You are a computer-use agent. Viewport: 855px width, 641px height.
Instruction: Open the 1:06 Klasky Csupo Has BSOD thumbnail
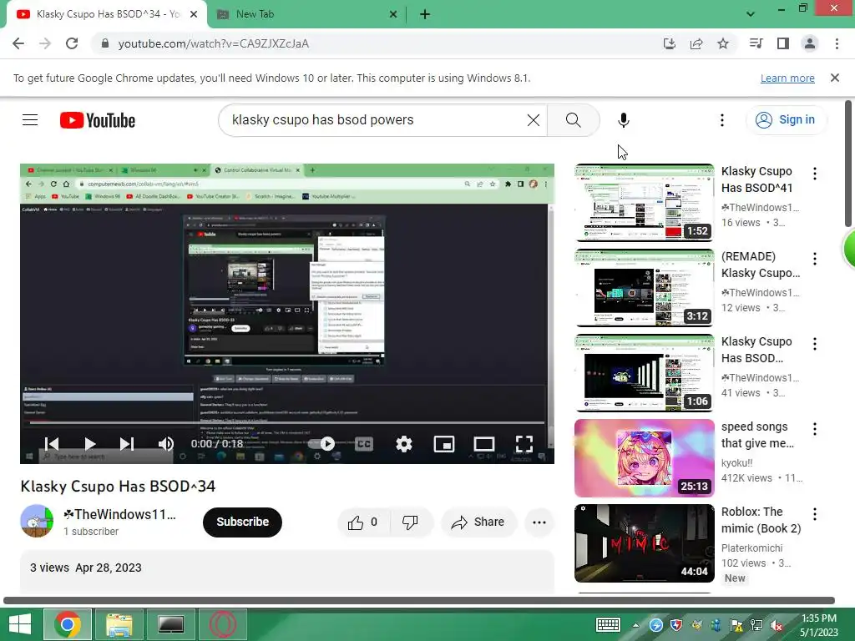[644, 372]
